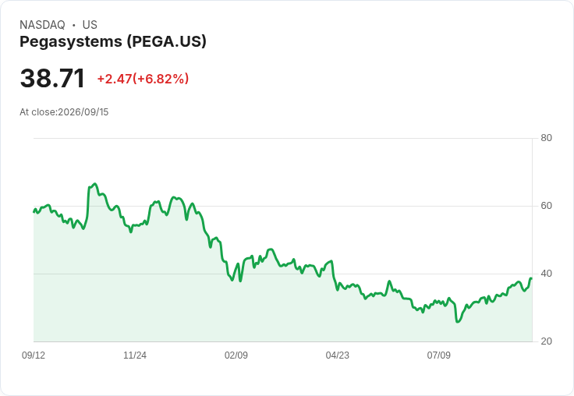Click the dot separator between NASDAQ and US
574x396 pixels.
pyautogui.click(x=74, y=25)
